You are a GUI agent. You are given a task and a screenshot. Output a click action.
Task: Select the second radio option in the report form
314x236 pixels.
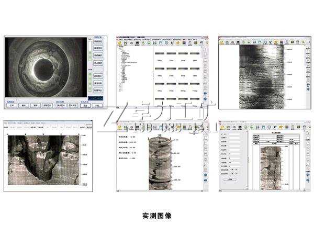click(237, 169)
